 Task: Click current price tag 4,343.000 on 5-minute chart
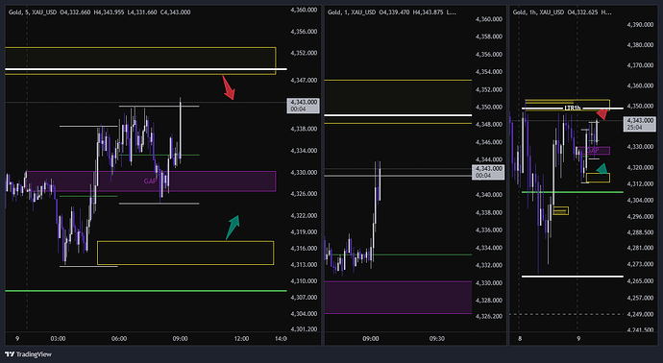click(x=303, y=106)
